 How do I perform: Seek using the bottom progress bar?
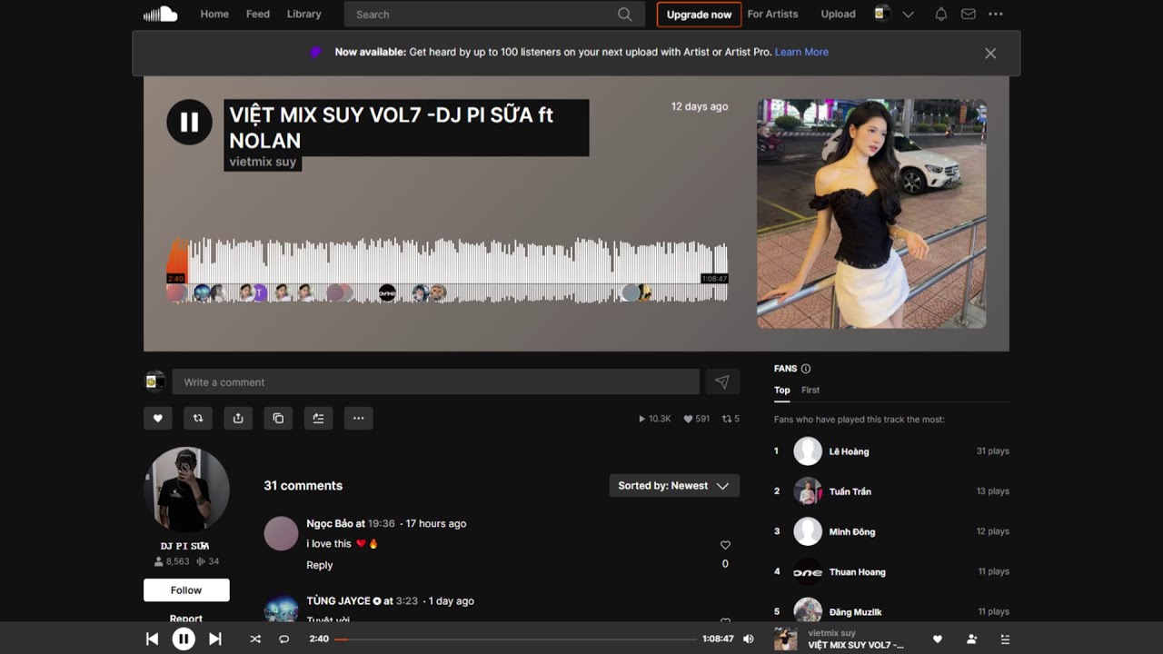[x=514, y=639]
